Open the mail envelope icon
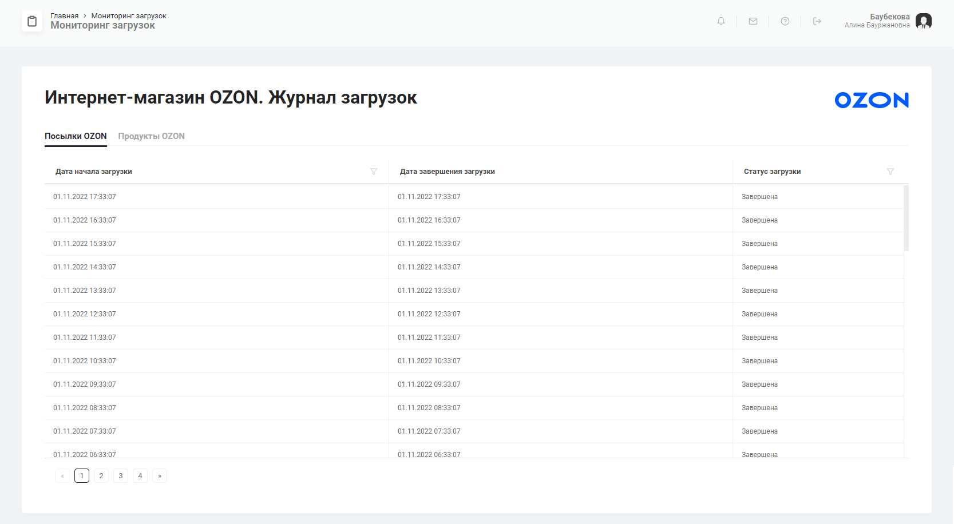 coord(753,21)
